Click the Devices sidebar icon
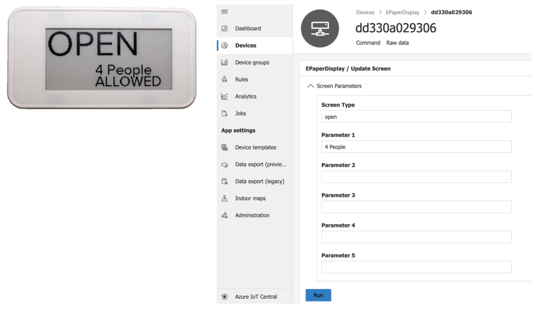 coord(224,45)
